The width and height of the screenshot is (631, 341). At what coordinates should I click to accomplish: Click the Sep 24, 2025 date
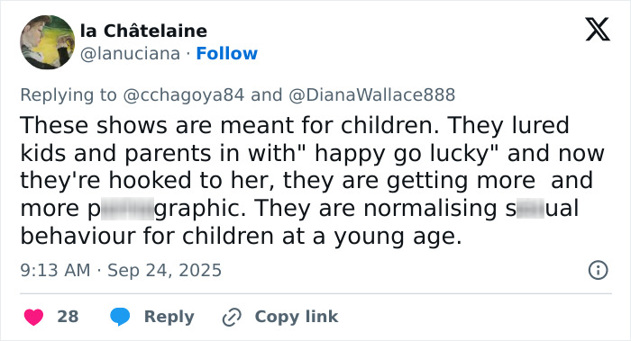click(x=165, y=270)
